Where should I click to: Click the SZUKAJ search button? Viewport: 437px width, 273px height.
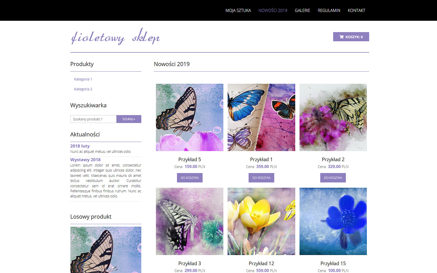[129, 119]
